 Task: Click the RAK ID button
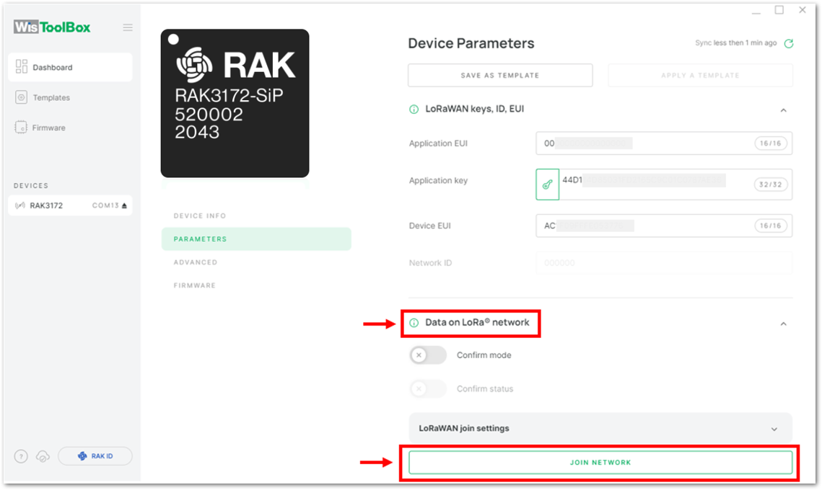95,457
